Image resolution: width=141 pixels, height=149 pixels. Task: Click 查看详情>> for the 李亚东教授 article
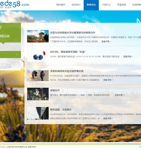pyautogui.click(x=108, y=80)
